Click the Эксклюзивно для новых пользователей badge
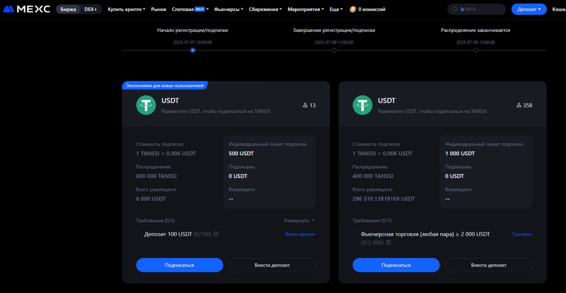 [165, 85]
